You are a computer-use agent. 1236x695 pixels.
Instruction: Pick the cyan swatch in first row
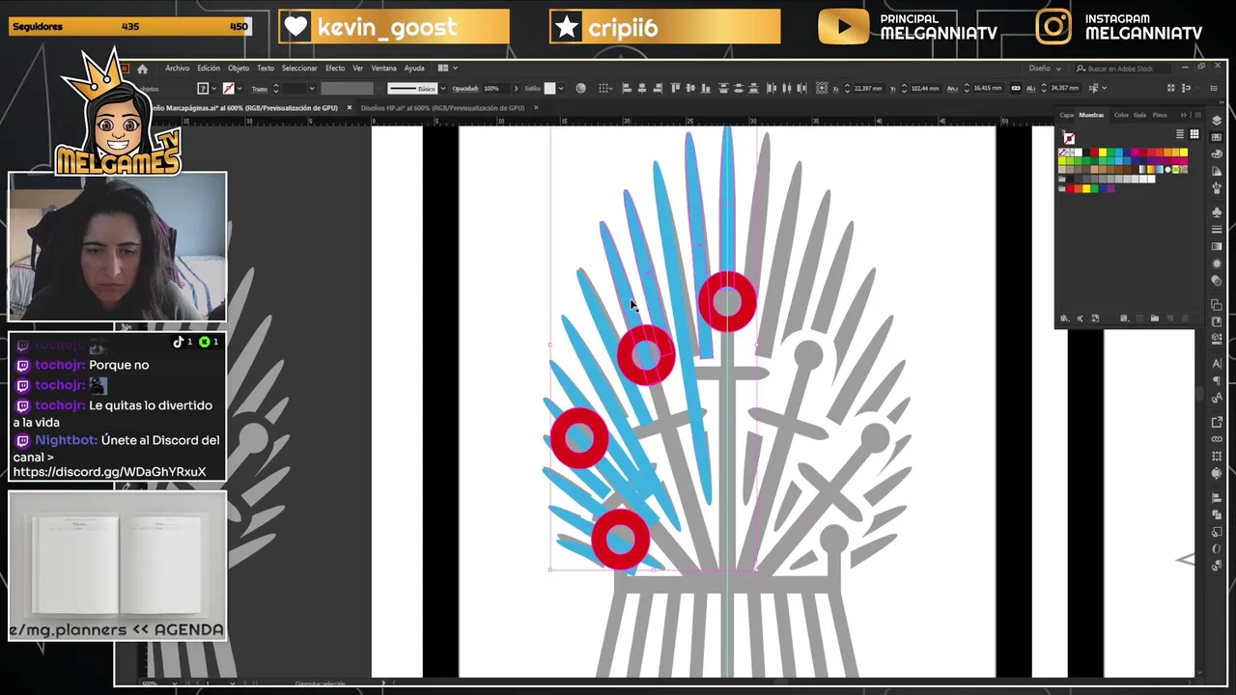click(x=1119, y=153)
